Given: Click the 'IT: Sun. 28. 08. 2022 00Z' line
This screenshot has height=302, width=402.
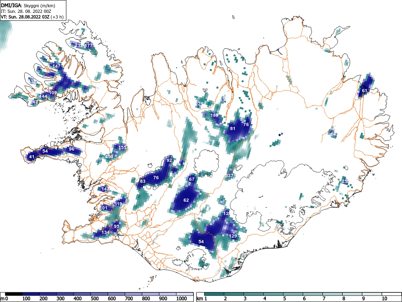Looking at the screenshot, I should 26,11.
